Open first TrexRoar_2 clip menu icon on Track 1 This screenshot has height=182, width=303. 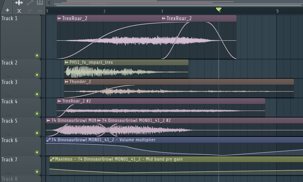pyautogui.click(x=59, y=19)
